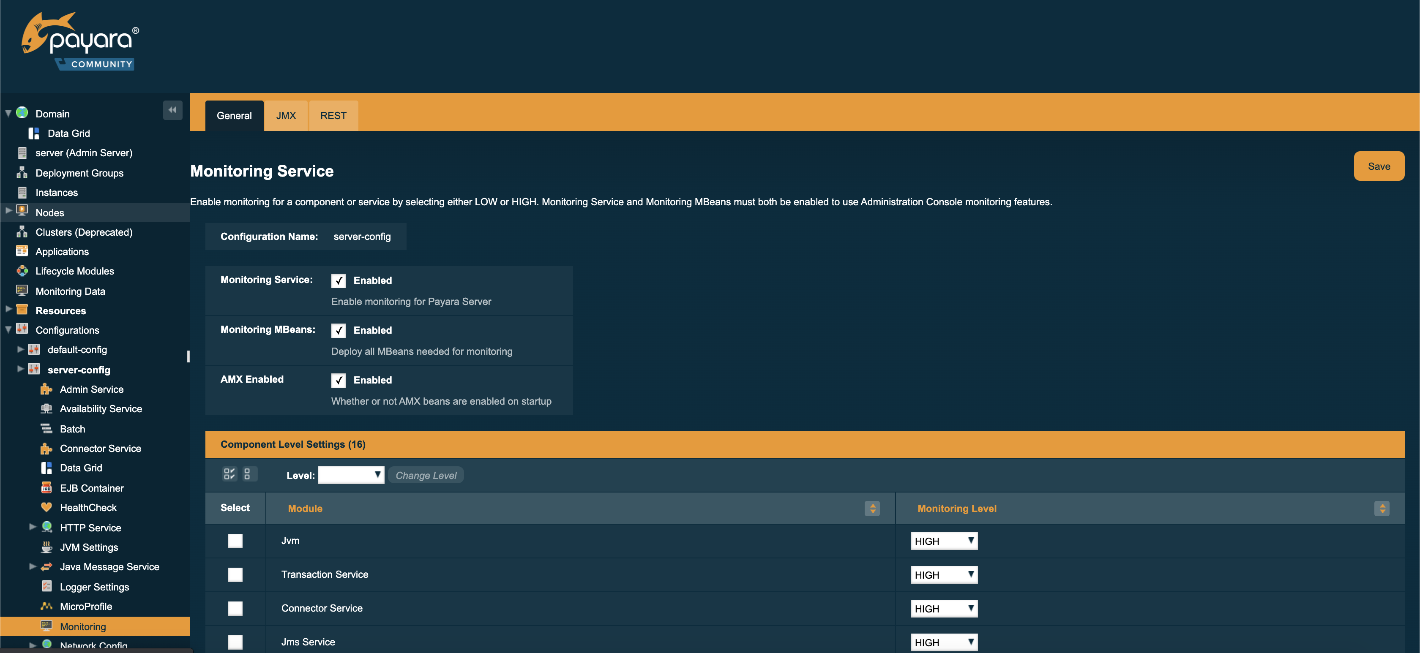Click the MicroProfile icon
This screenshot has width=1420, height=653.
tap(46, 606)
